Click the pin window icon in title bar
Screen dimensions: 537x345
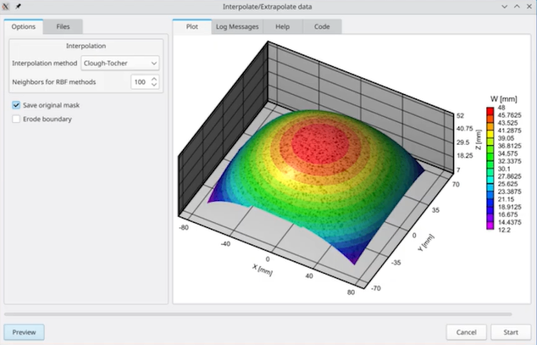18,6
